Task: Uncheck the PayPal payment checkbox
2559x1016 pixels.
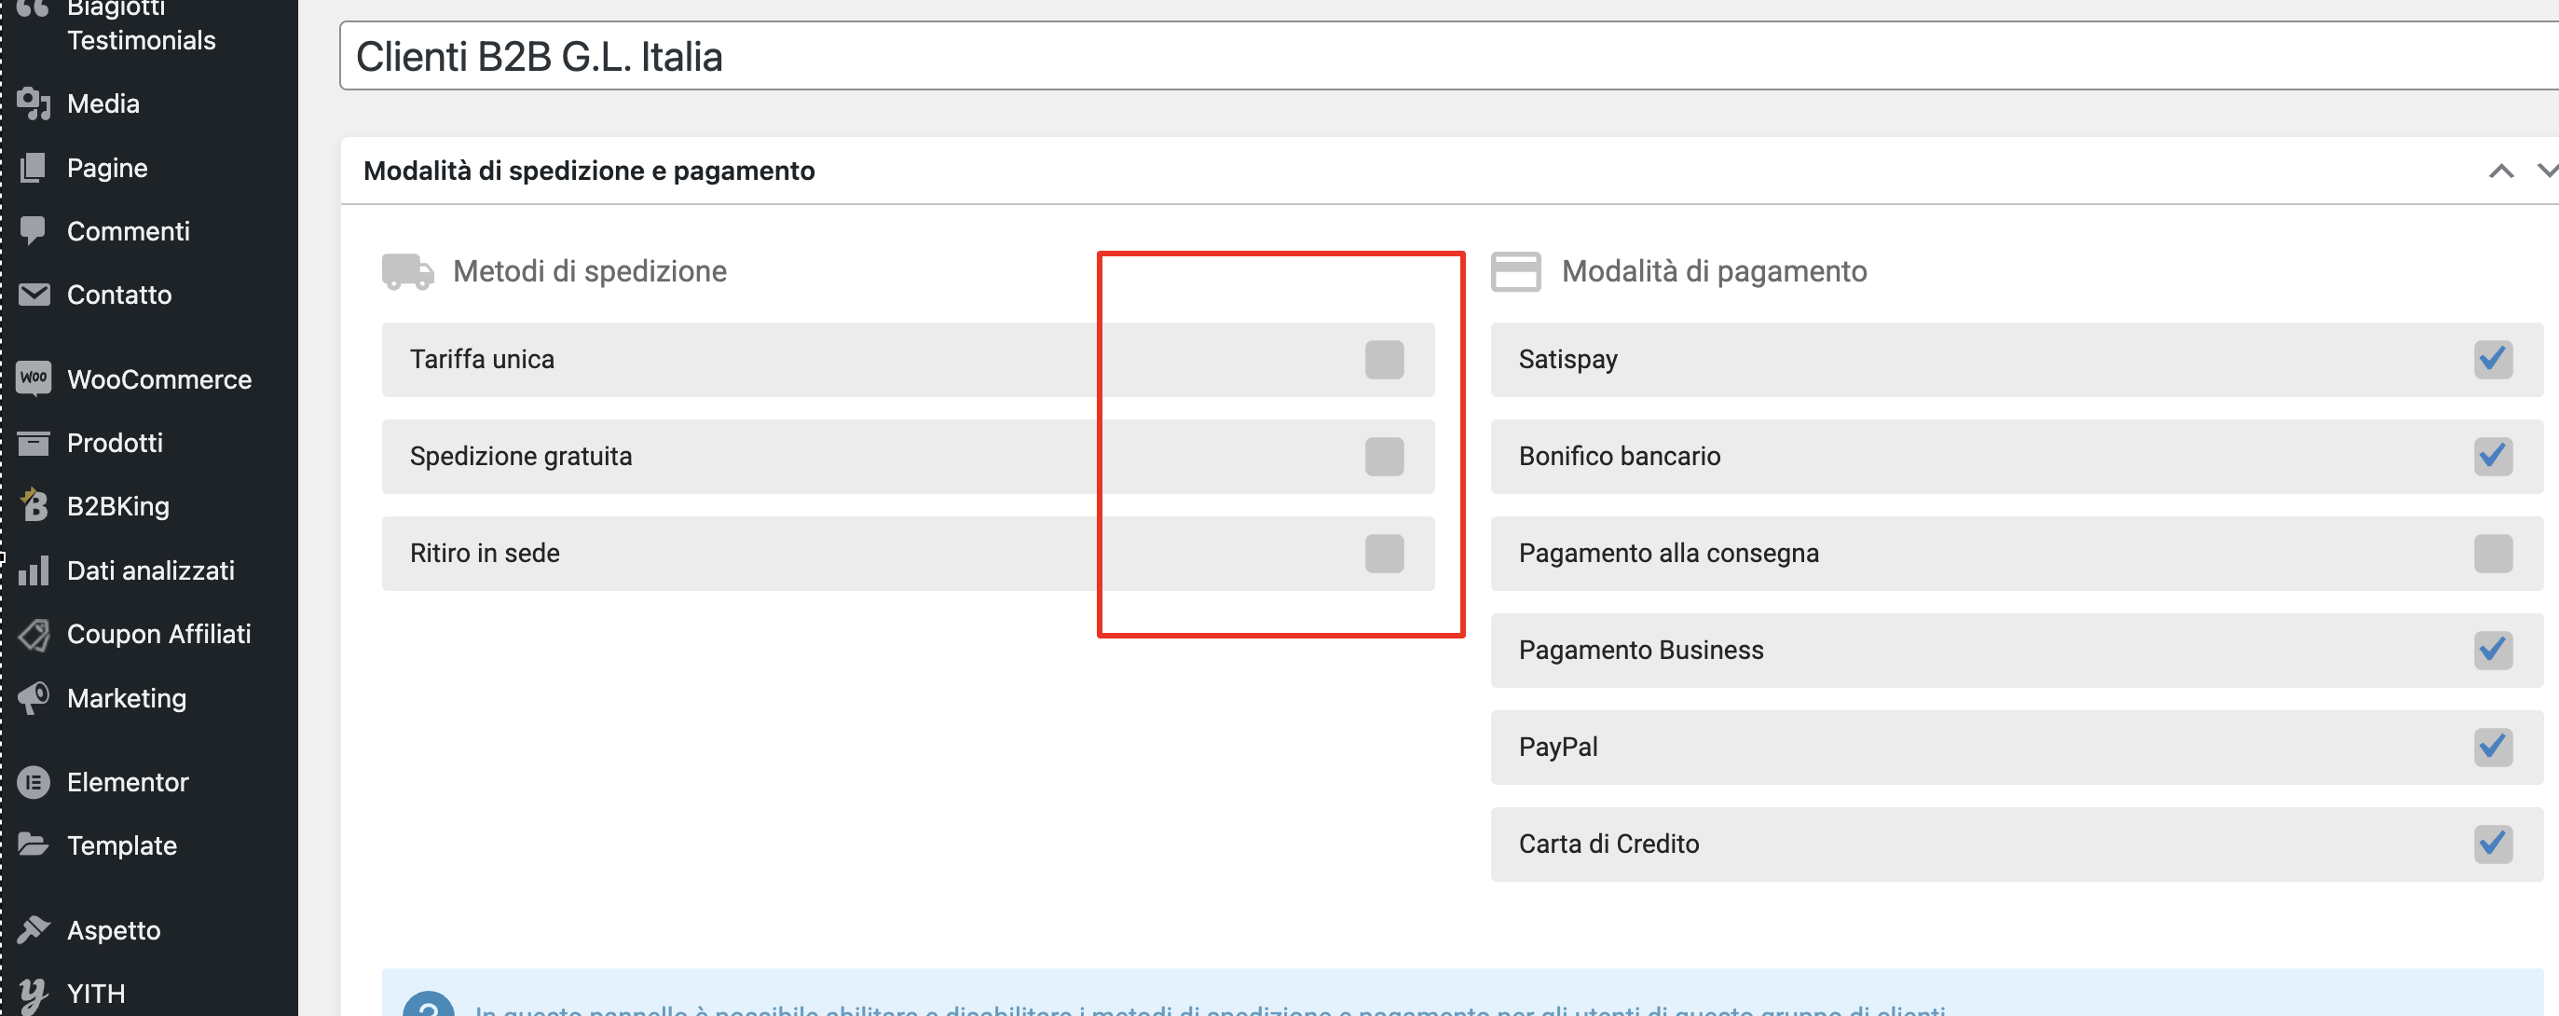Action: tap(2493, 747)
